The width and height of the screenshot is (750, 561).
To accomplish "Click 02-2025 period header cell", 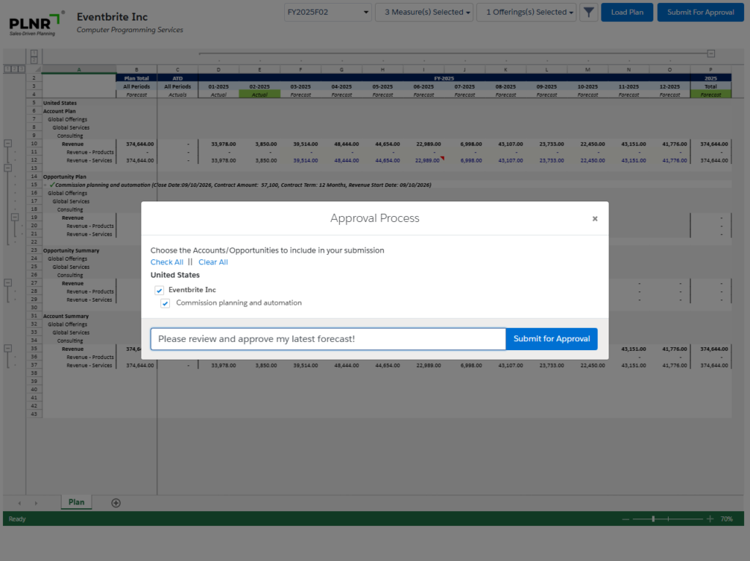I will 260,86.
